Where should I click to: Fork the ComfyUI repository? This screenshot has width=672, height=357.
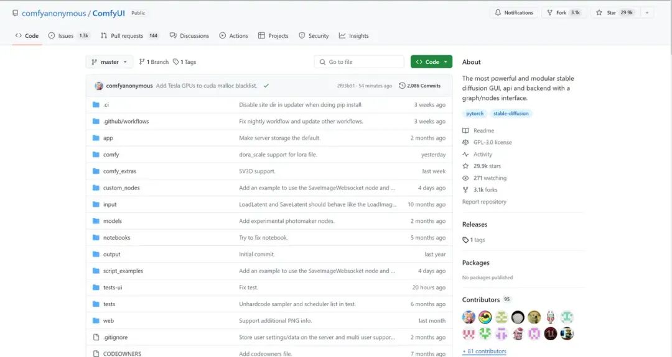click(x=564, y=13)
